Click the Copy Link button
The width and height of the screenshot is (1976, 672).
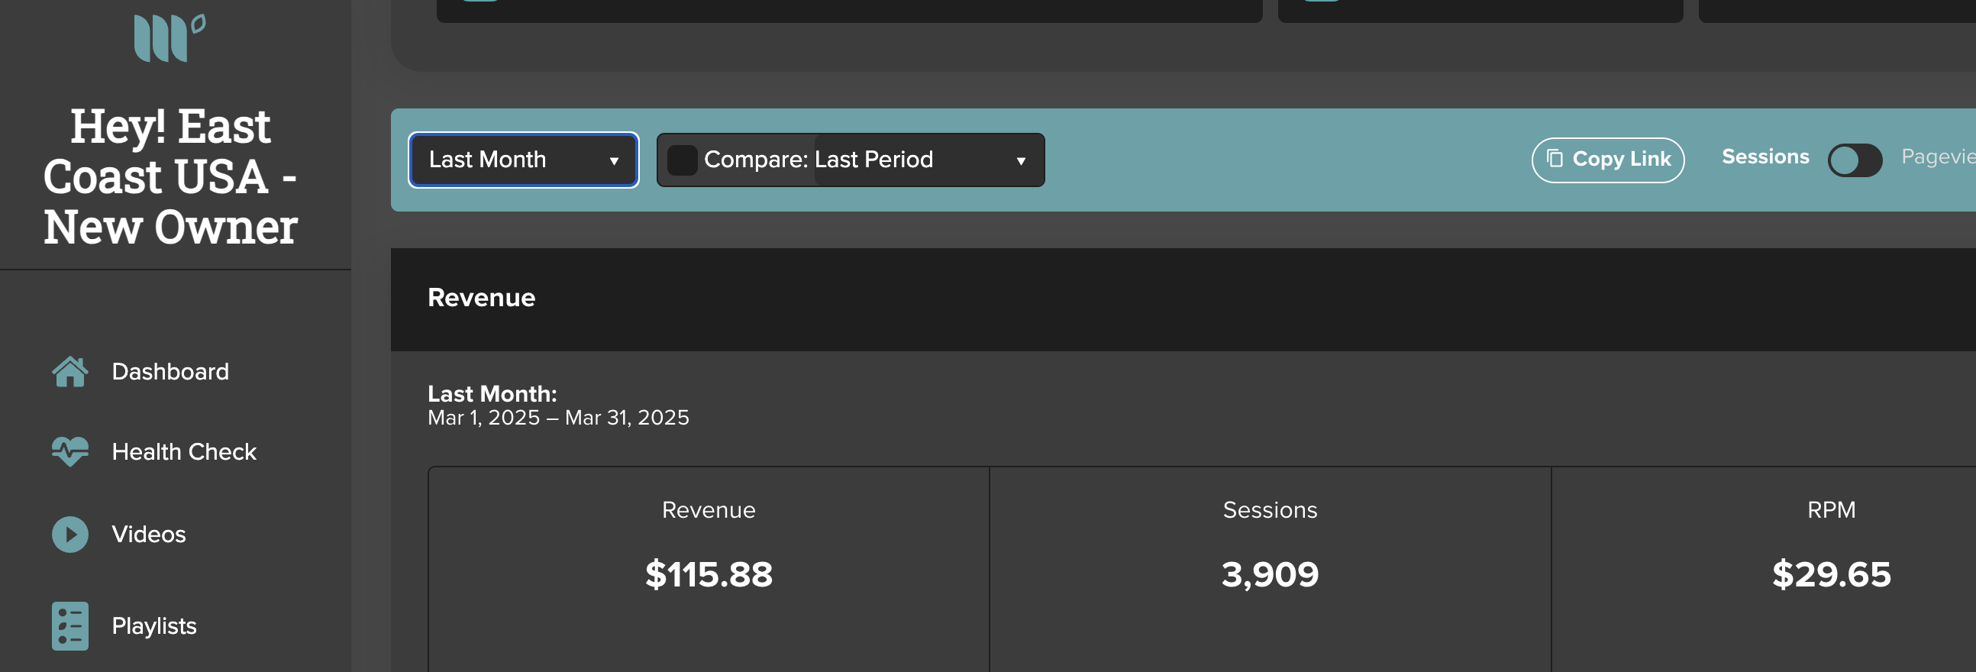tap(1608, 160)
